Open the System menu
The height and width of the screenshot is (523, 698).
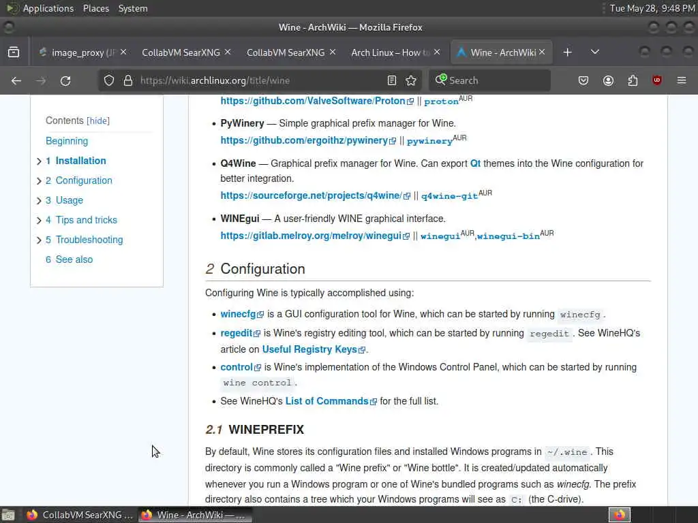click(133, 8)
